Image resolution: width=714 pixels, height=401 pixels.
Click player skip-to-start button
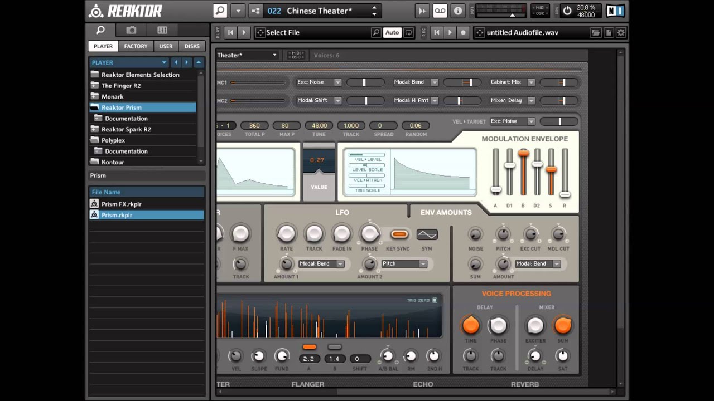click(230, 33)
